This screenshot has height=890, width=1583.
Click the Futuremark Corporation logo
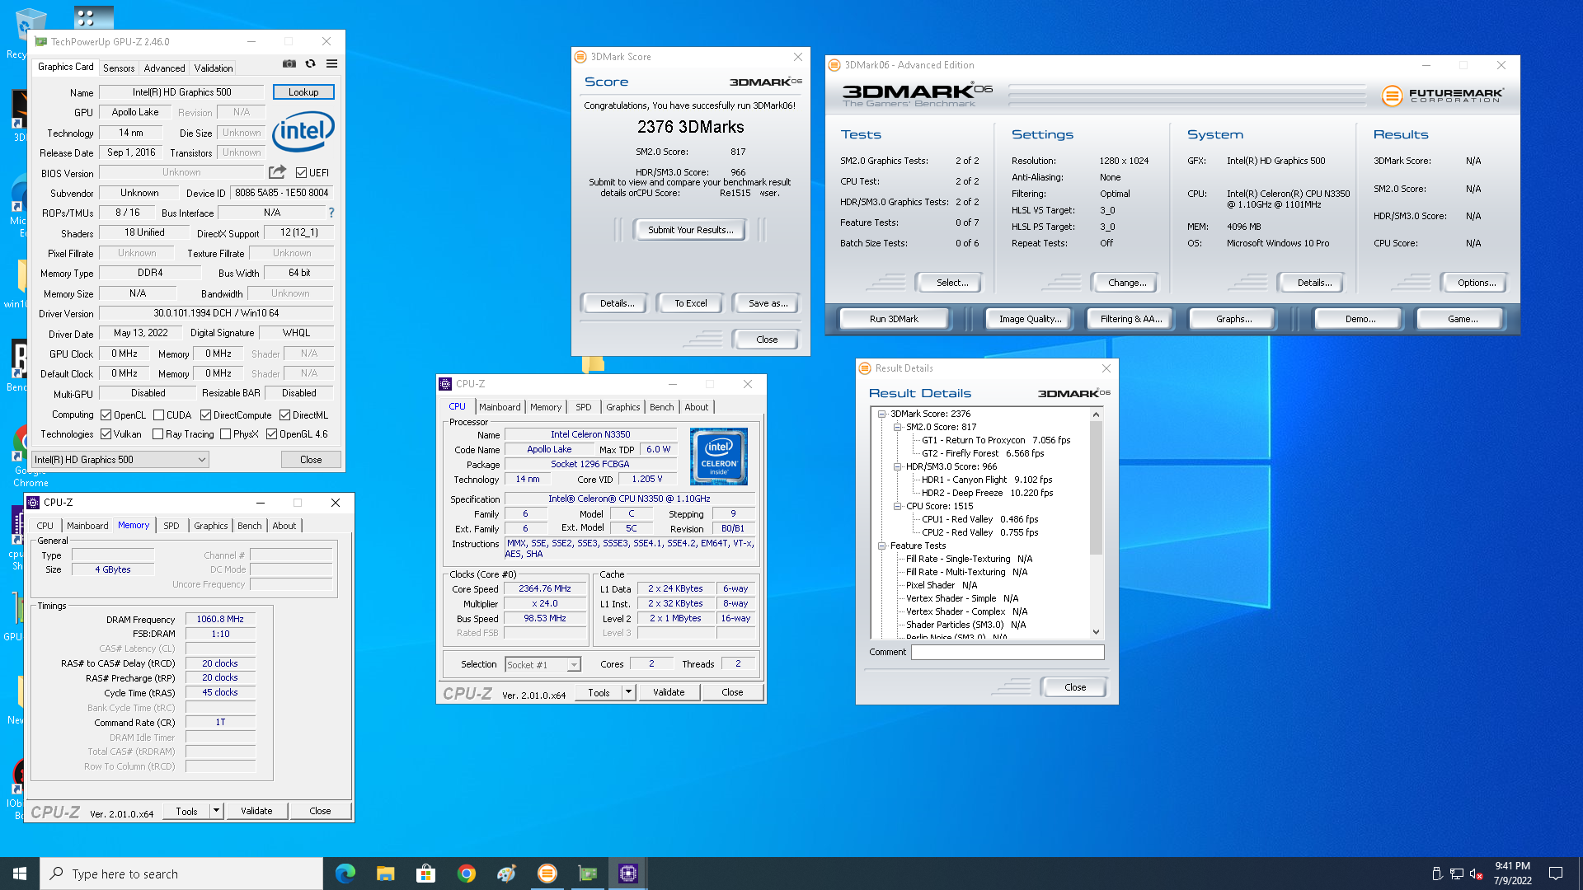pyautogui.click(x=1443, y=96)
